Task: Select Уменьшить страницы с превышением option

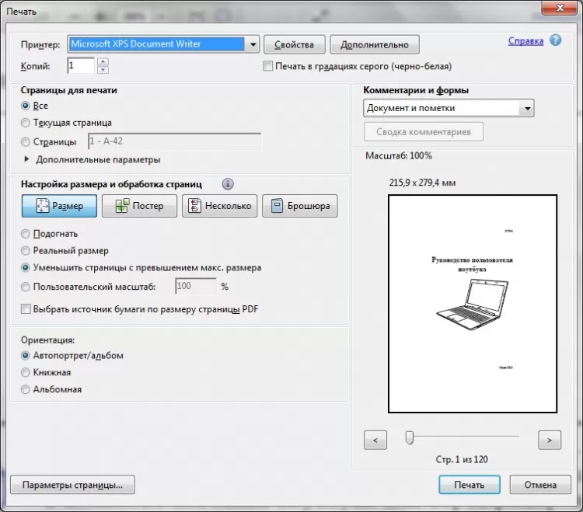Action: pyautogui.click(x=26, y=267)
